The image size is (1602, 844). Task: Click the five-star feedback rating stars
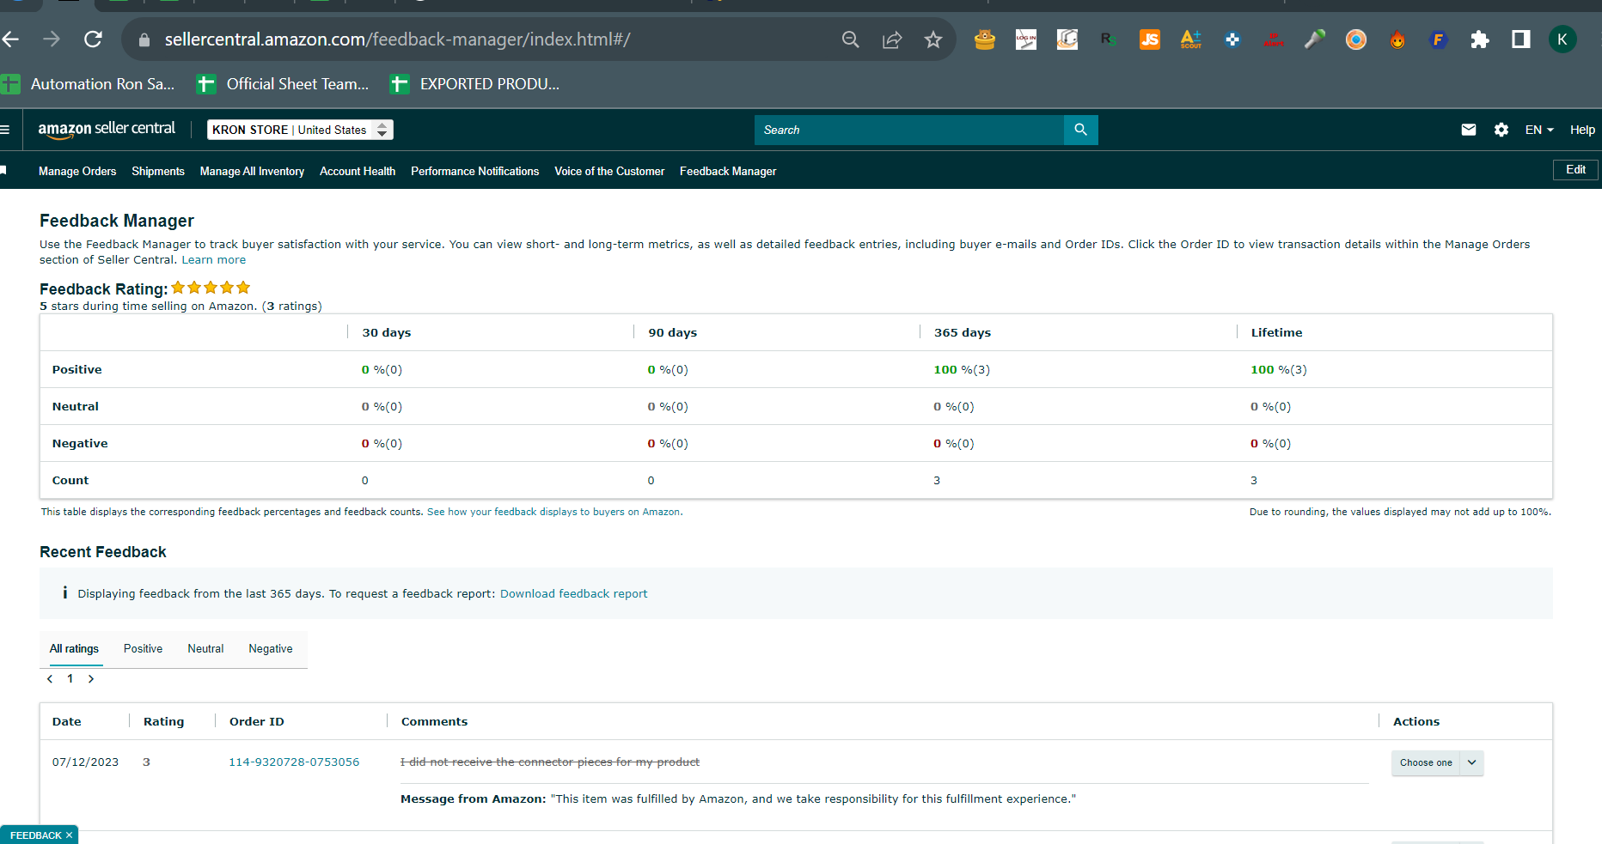click(211, 288)
